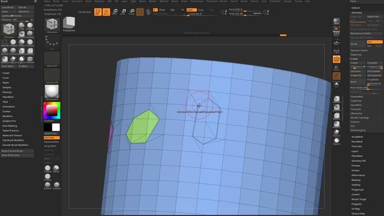Expand the Modify Topology section
The image size is (384, 216).
point(359,118)
